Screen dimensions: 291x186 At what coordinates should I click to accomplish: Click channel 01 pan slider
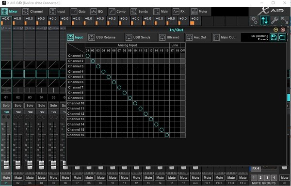pyautogui.click(x=6, y=90)
